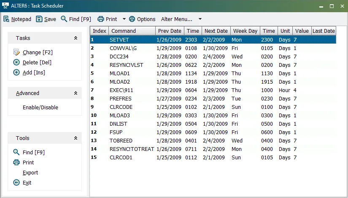The width and height of the screenshot is (348, 198).
Task: Select the MLOAD2 command
Action: pos(120,82)
